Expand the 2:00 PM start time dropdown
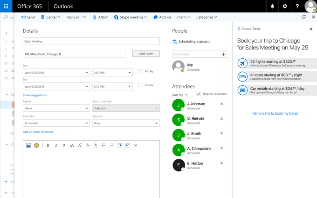This screenshot has width=317, height=198. [113, 73]
